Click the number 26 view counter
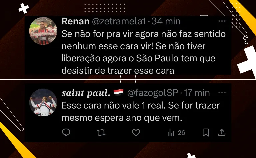This screenshot has height=158, width=256. click(x=181, y=133)
